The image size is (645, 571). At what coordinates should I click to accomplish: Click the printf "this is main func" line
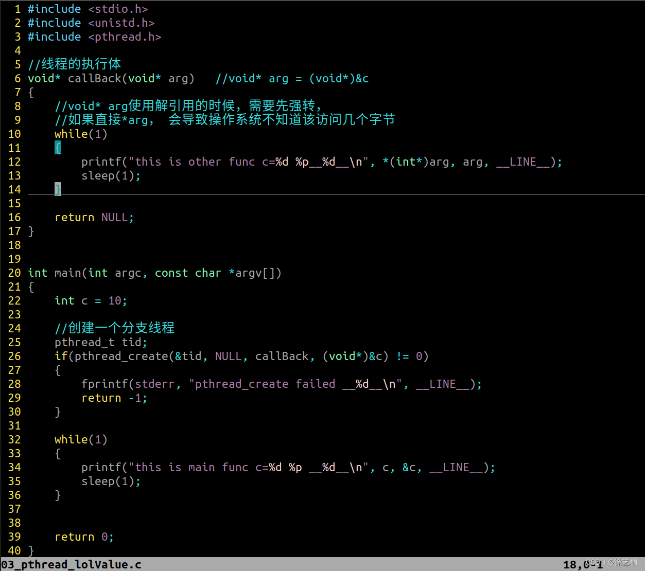click(x=289, y=468)
